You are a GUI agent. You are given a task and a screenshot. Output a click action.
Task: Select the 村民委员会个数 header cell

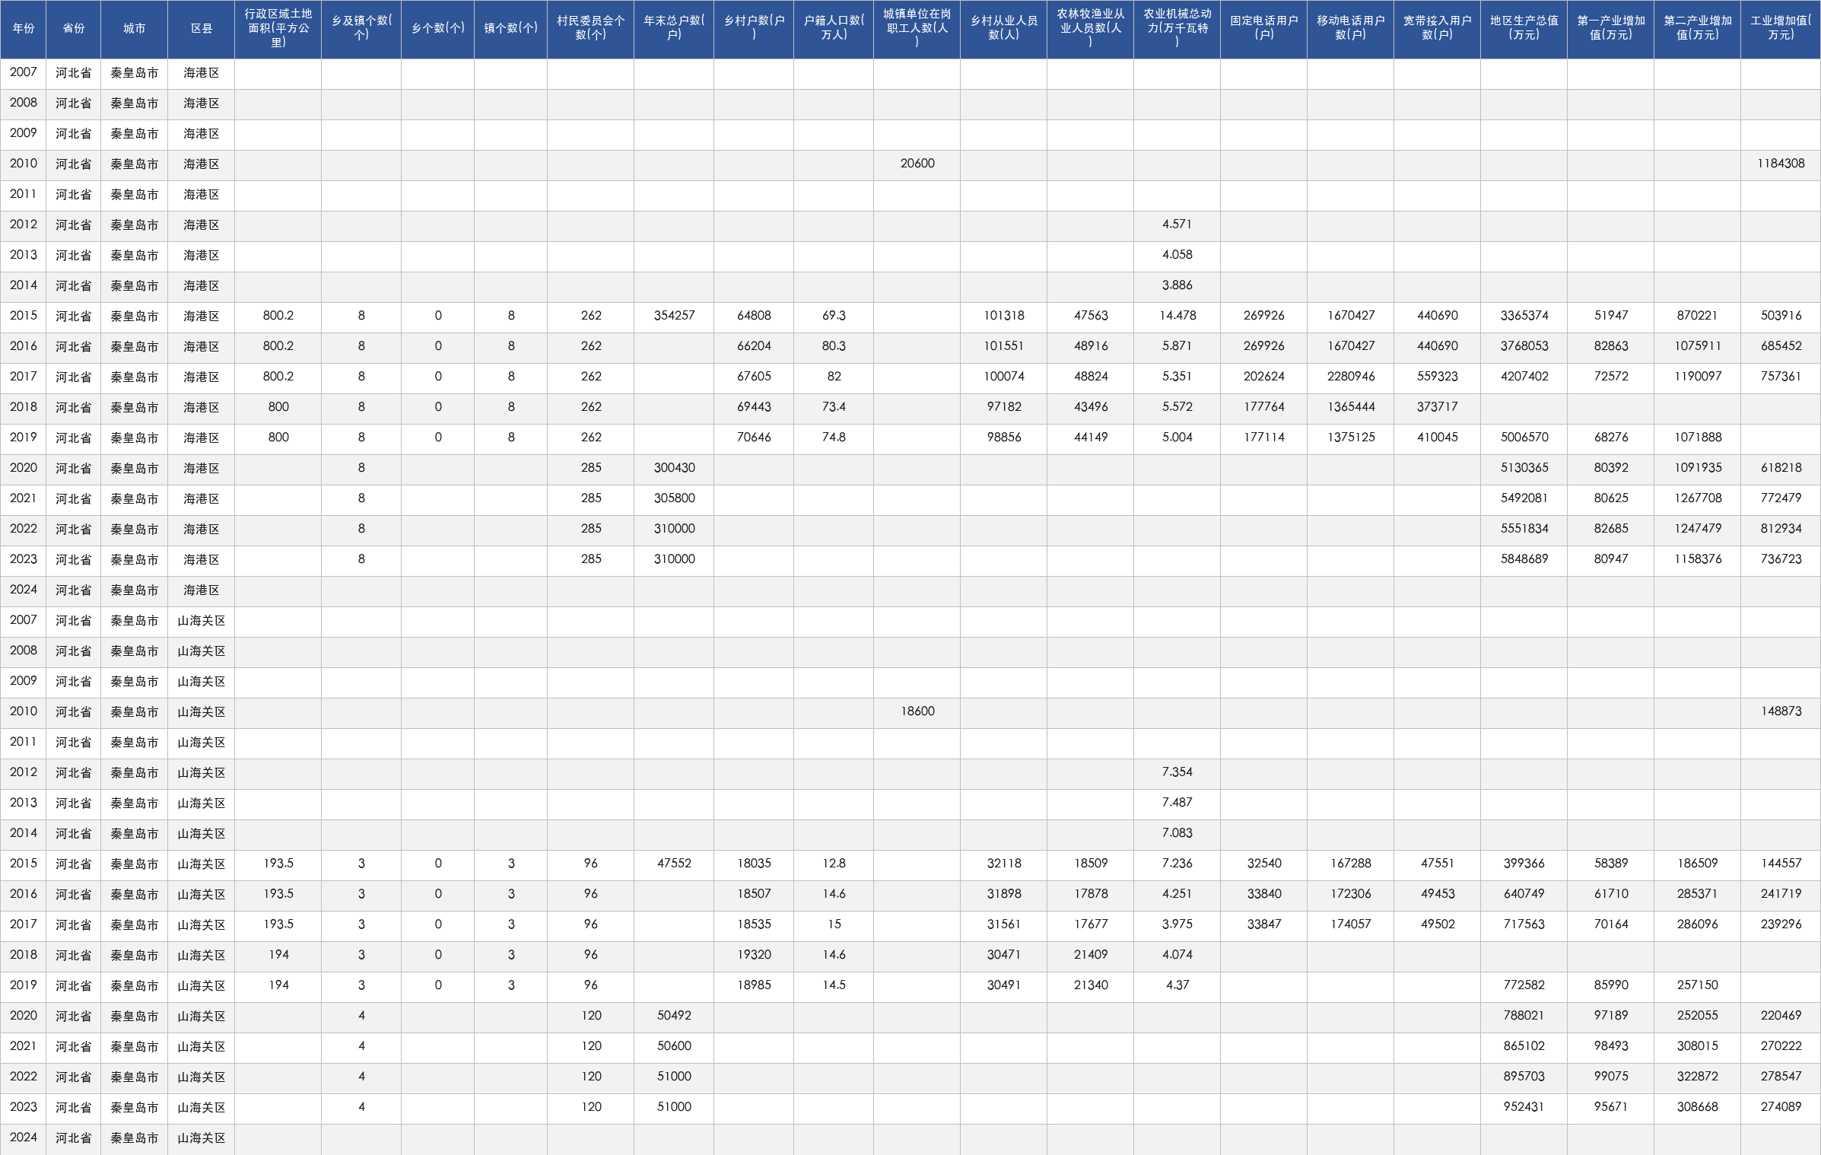pyautogui.click(x=591, y=29)
